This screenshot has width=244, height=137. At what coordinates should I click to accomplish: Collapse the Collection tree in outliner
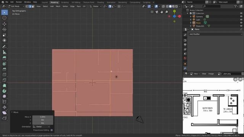point(188,13)
